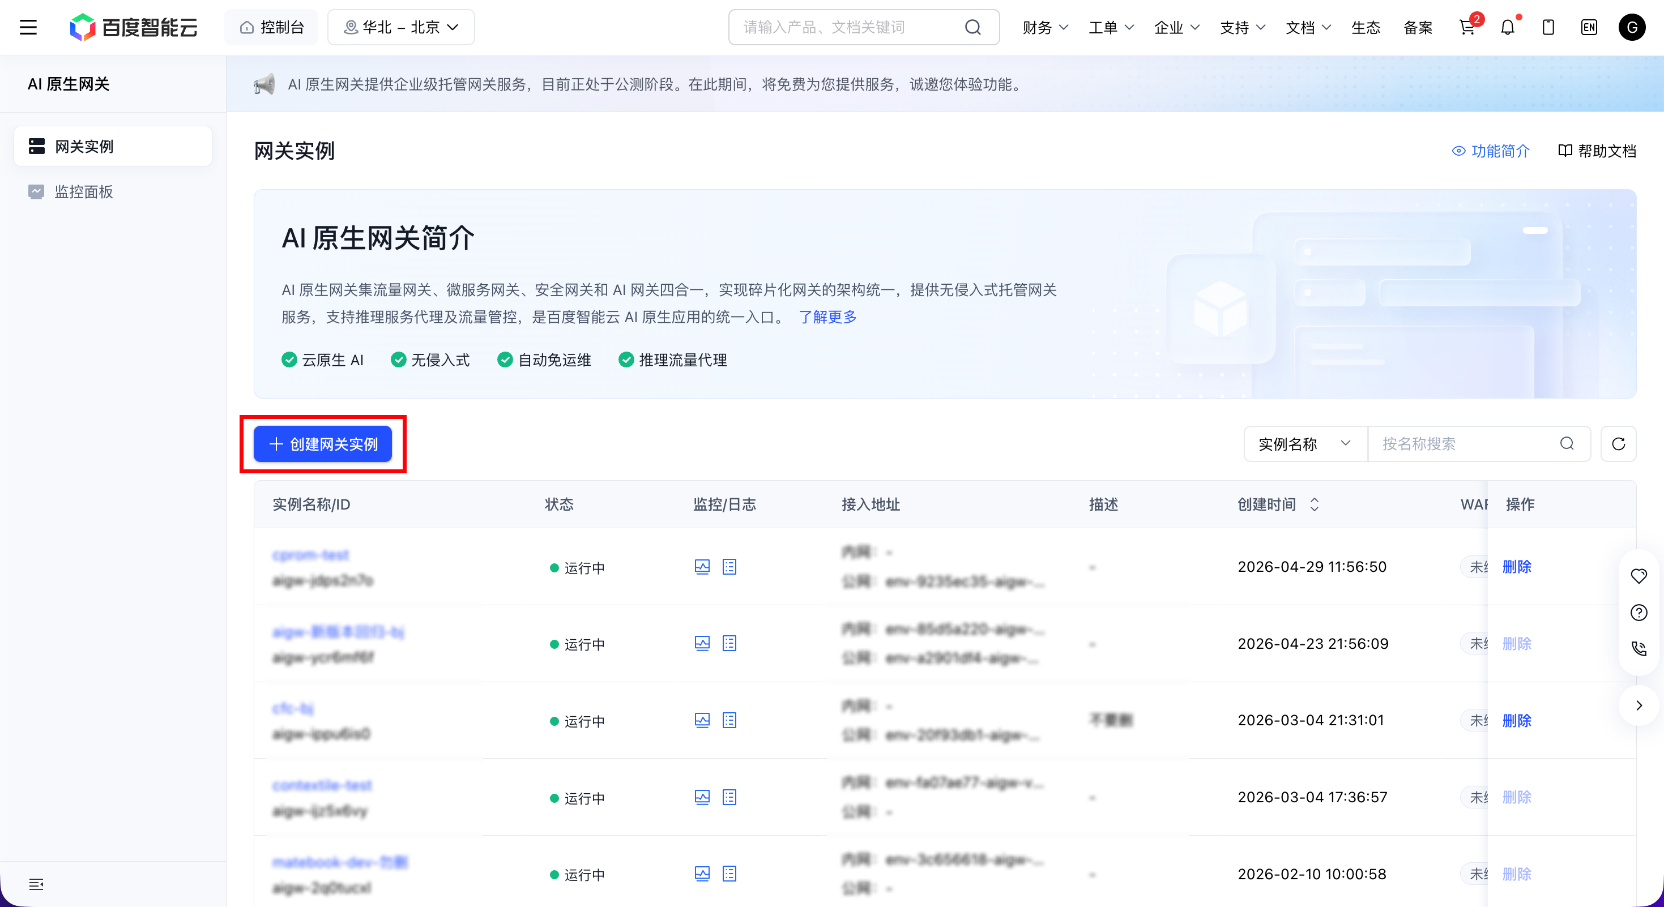The image size is (1664, 907).
Task: Click the heart feedback icon on right rail
Action: [x=1639, y=576]
